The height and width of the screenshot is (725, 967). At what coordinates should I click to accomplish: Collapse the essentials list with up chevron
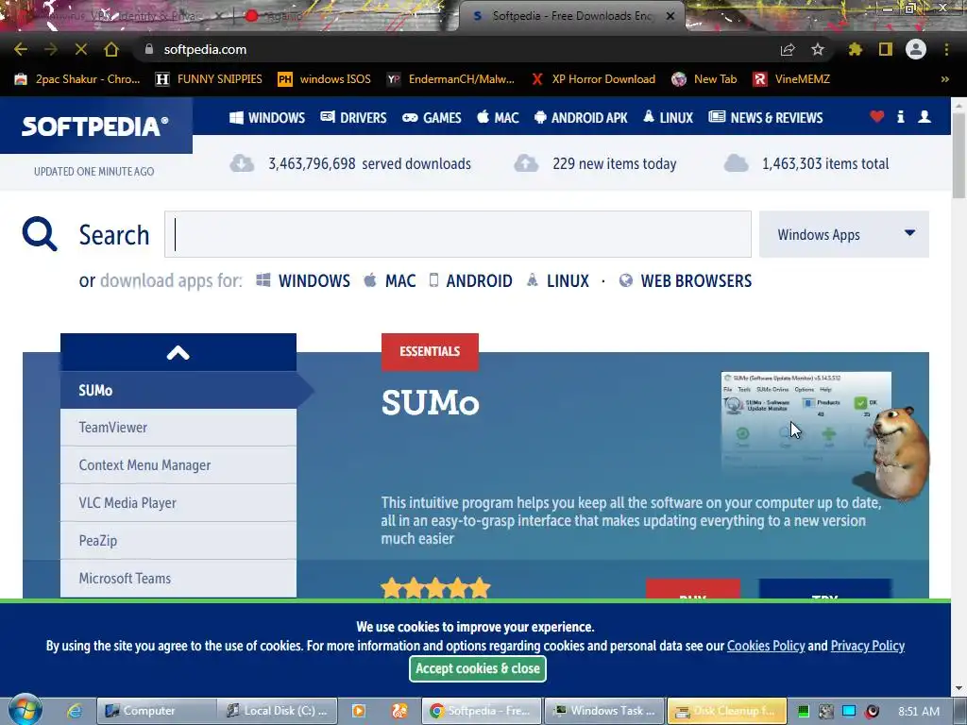point(178,353)
